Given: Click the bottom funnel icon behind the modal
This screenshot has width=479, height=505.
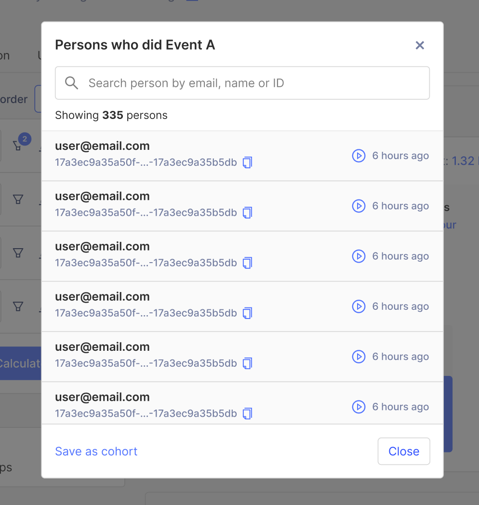Looking at the screenshot, I should click(x=18, y=306).
